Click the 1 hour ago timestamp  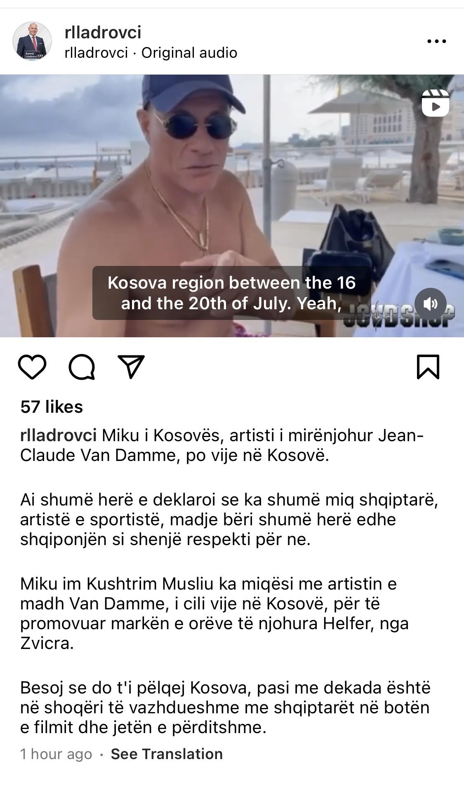tap(56, 754)
